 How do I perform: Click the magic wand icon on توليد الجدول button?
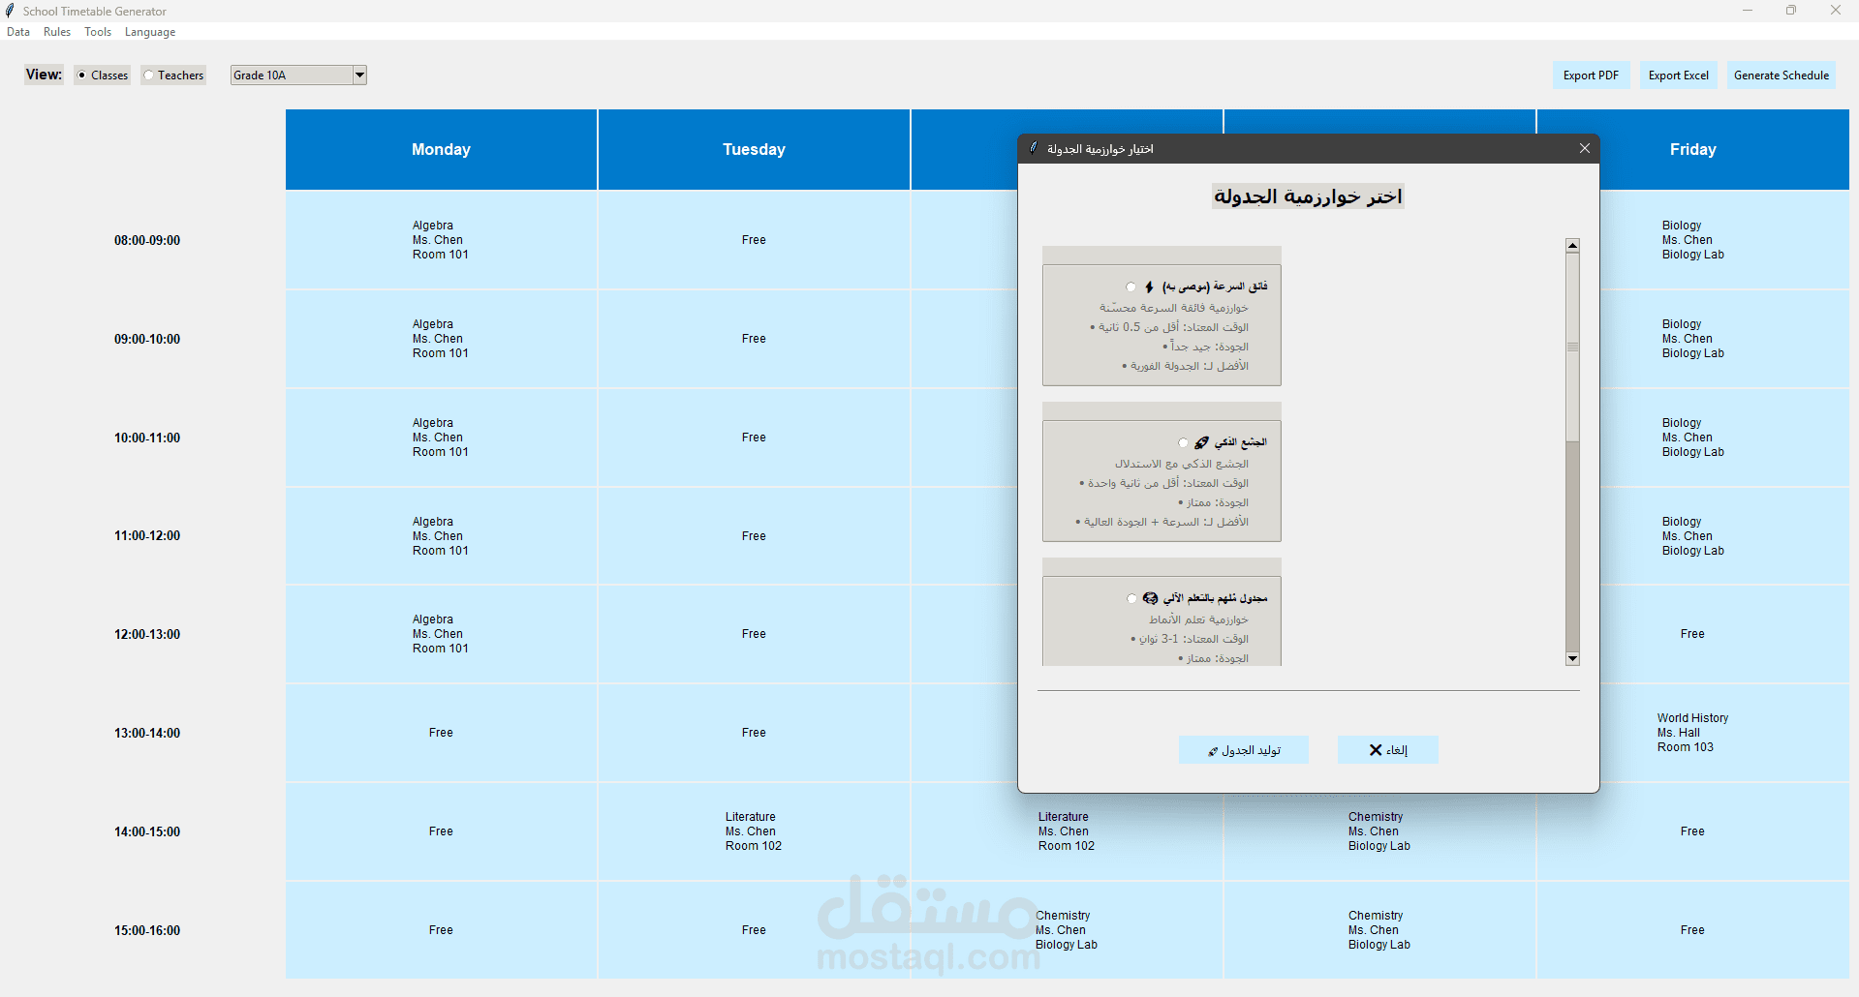[1213, 749]
